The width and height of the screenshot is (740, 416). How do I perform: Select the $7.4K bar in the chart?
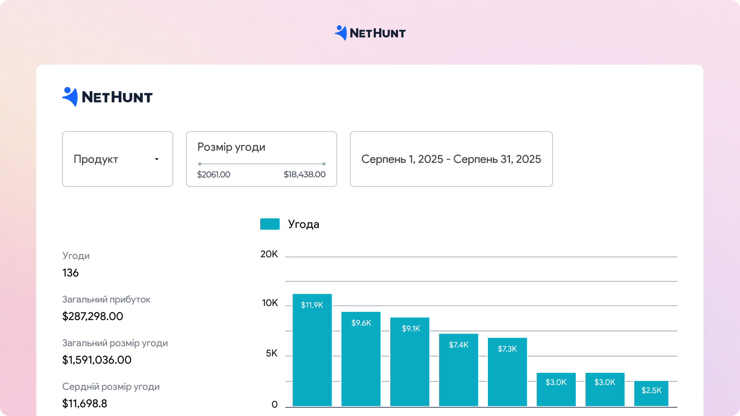459,369
